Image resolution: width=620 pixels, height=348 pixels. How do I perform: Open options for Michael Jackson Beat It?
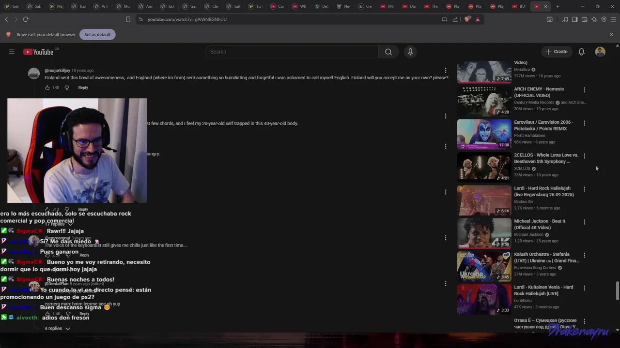pos(584,222)
